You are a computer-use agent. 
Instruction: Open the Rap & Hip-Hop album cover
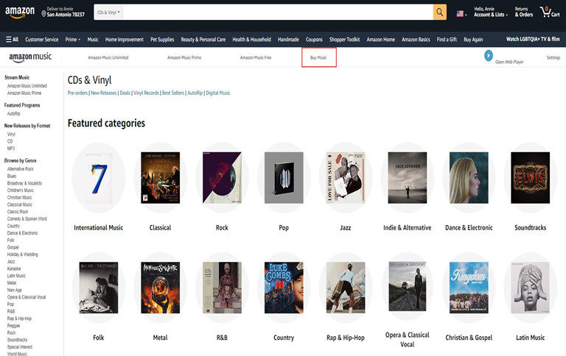[346, 288]
